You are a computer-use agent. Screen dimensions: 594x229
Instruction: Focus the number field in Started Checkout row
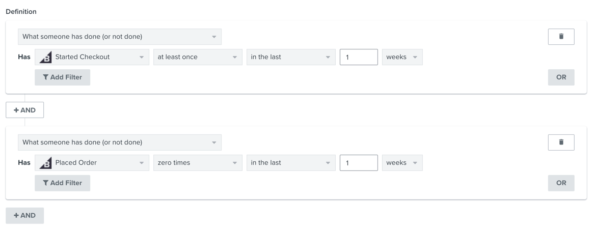pyautogui.click(x=359, y=57)
